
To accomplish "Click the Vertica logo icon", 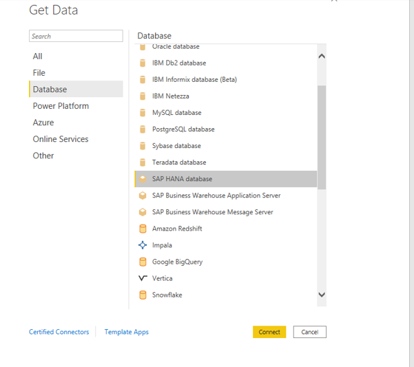I will click(x=143, y=278).
